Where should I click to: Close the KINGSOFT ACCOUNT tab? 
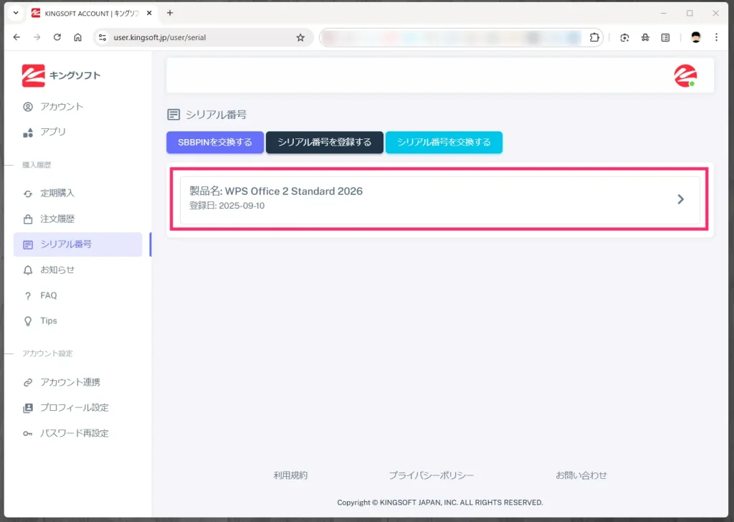point(149,13)
